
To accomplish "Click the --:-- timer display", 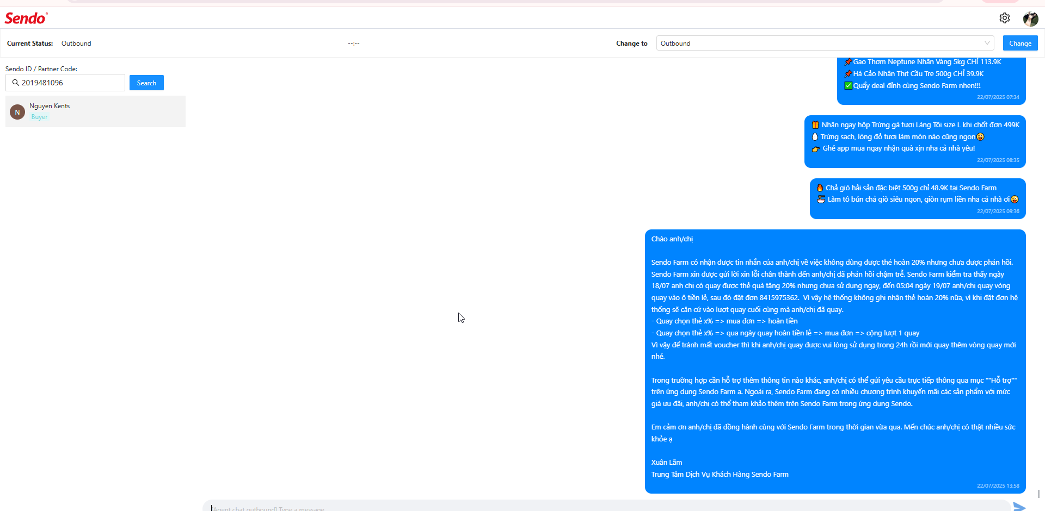I will tap(354, 43).
